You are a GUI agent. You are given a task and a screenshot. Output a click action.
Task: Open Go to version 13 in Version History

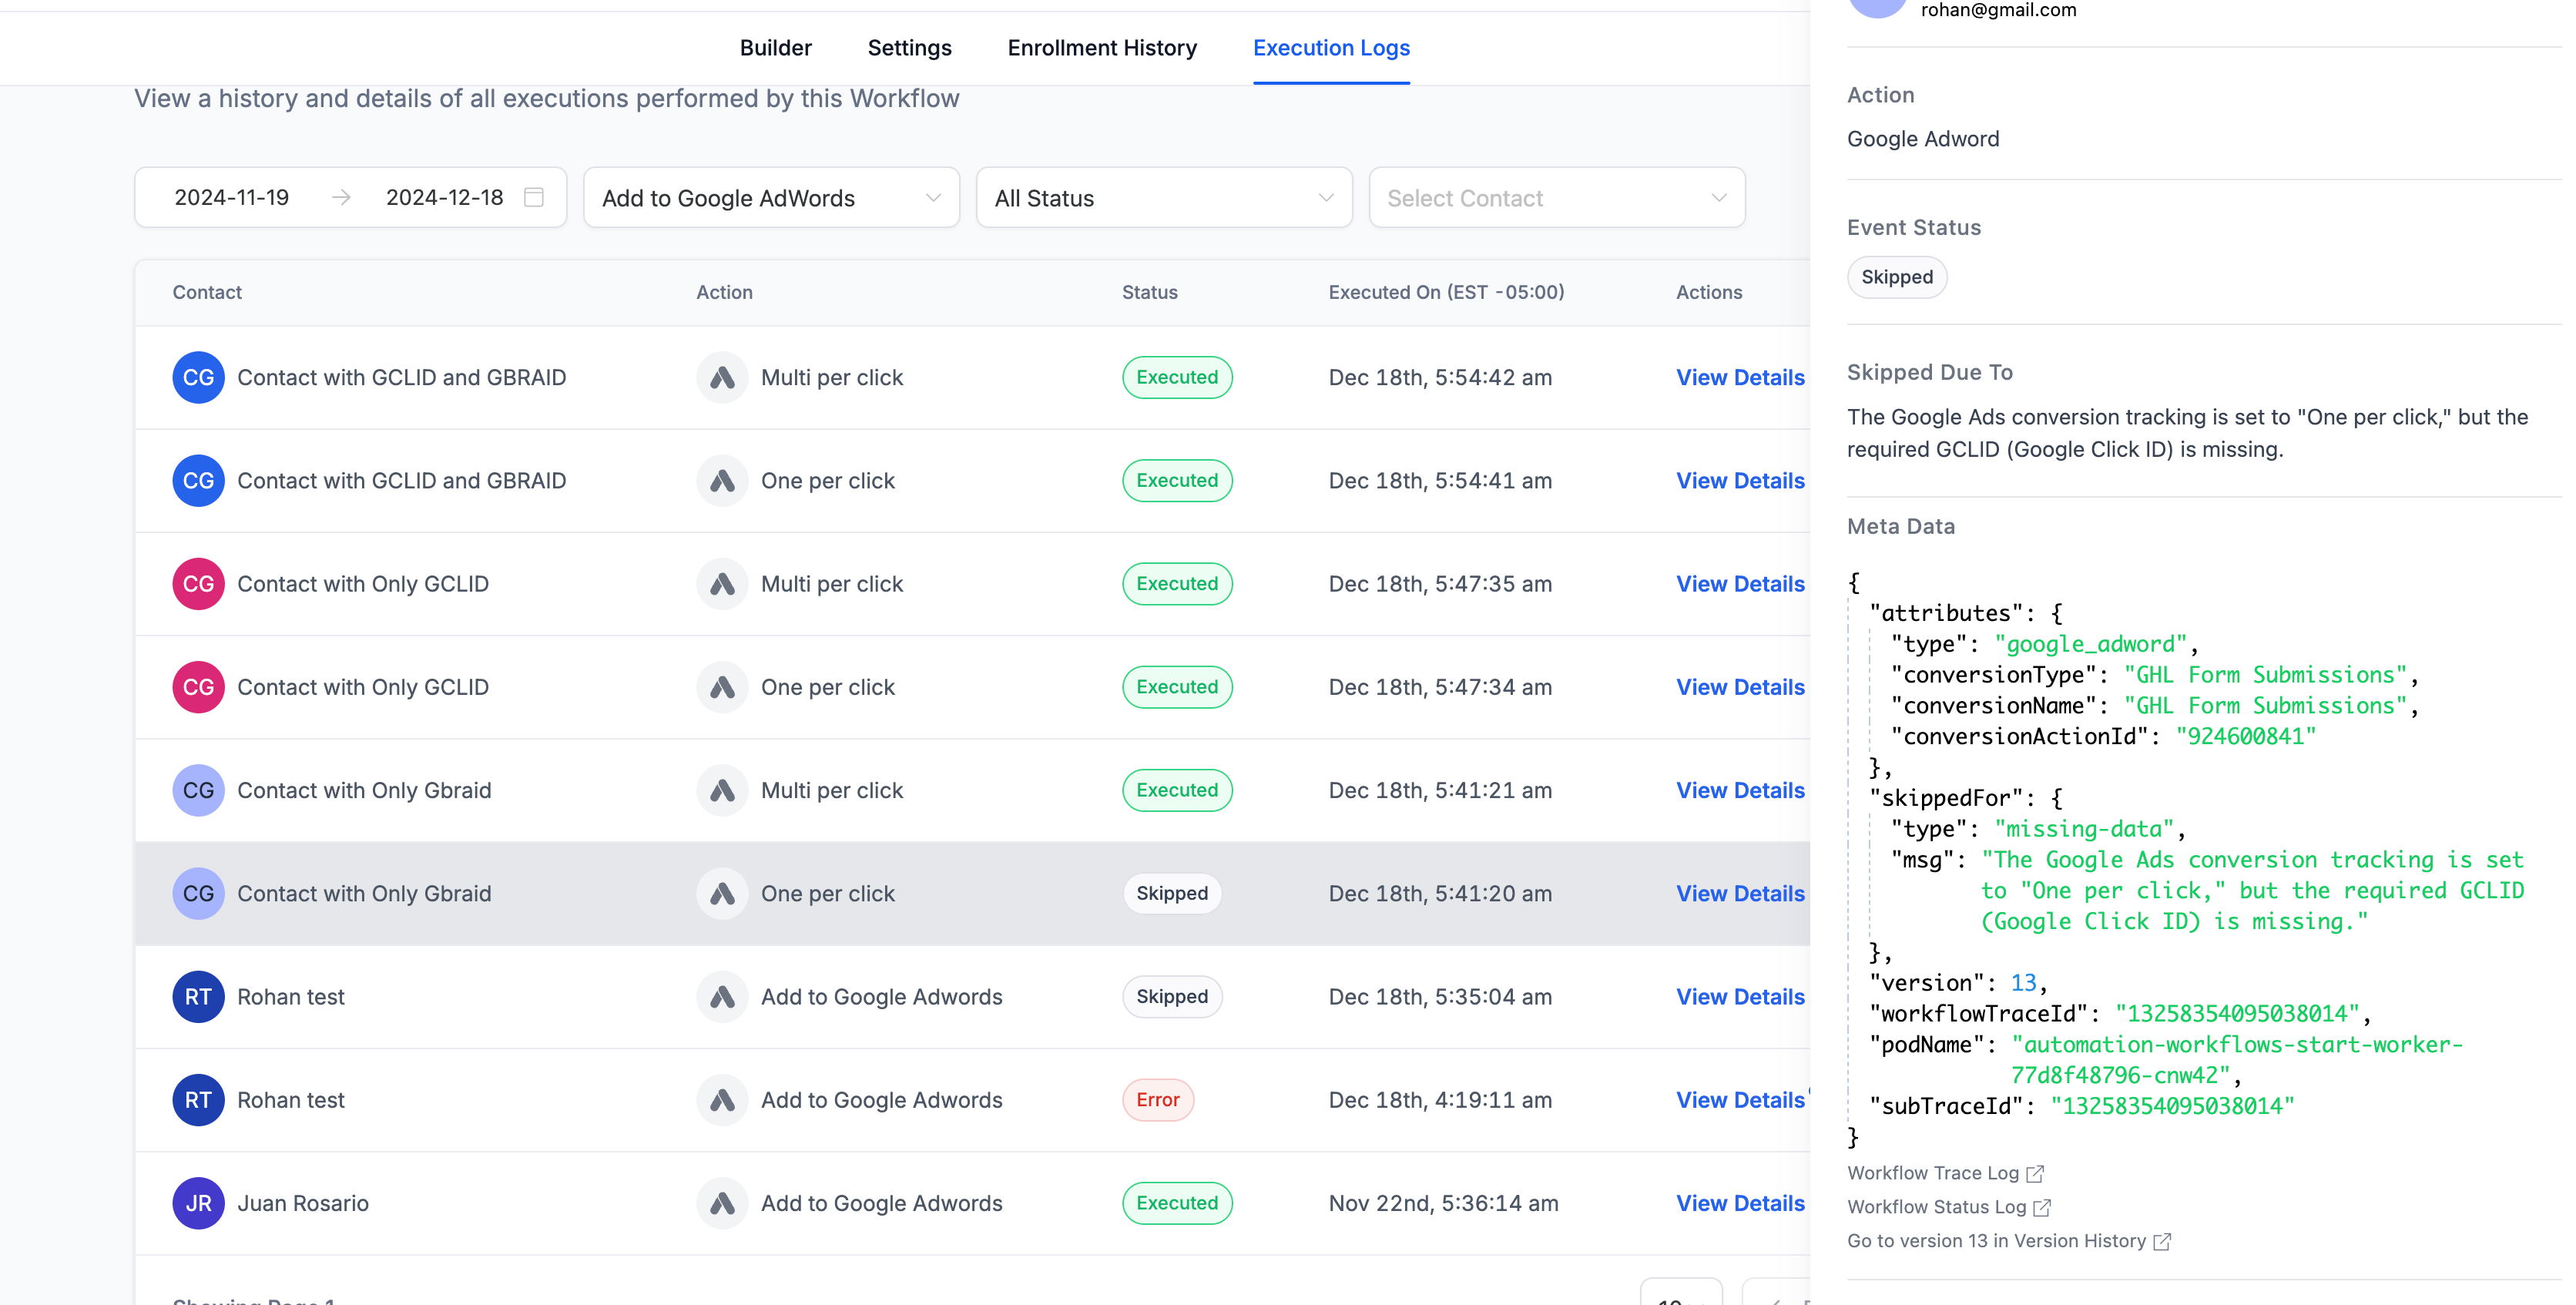click(x=1996, y=1241)
